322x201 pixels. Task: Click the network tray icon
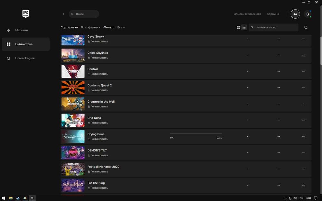(290, 198)
